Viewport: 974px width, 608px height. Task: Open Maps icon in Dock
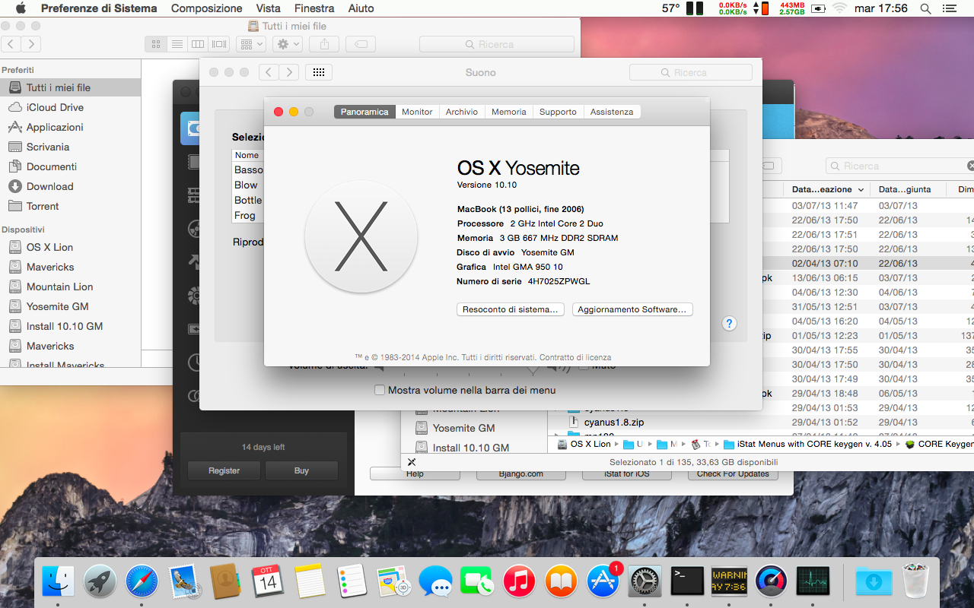click(393, 582)
